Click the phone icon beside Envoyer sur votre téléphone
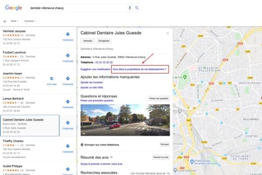The height and width of the screenshot is (175, 262). [82, 145]
